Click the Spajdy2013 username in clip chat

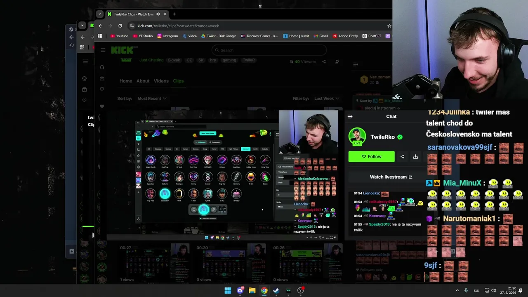379,224
